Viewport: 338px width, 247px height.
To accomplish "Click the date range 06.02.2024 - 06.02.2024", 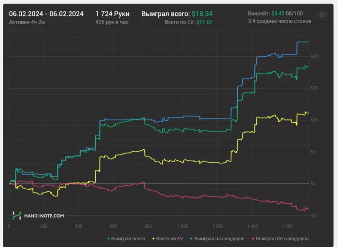I will pos(46,14).
